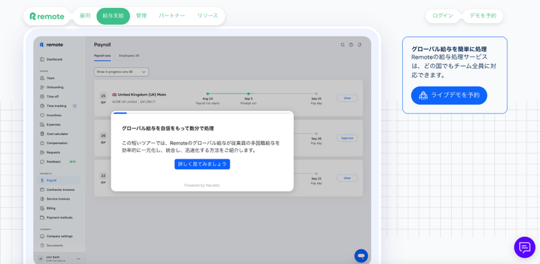Click the 'Payroll' page heading
Viewport: 540px width, 264px height.
tap(103, 45)
